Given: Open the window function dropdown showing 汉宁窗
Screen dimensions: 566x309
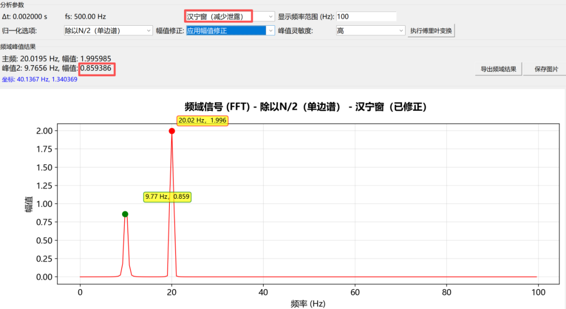Looking at the screenshot, I should click(x=230, y=17).
